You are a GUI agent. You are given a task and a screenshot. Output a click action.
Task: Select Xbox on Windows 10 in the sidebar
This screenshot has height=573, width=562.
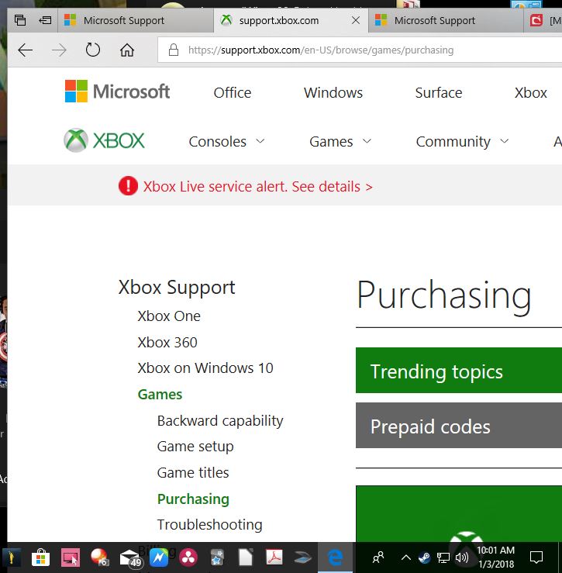coord(205,368)
